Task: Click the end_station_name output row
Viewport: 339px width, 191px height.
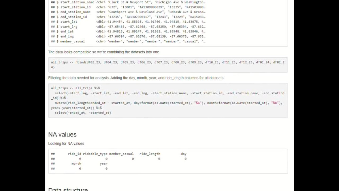Action: pos(128,12)
